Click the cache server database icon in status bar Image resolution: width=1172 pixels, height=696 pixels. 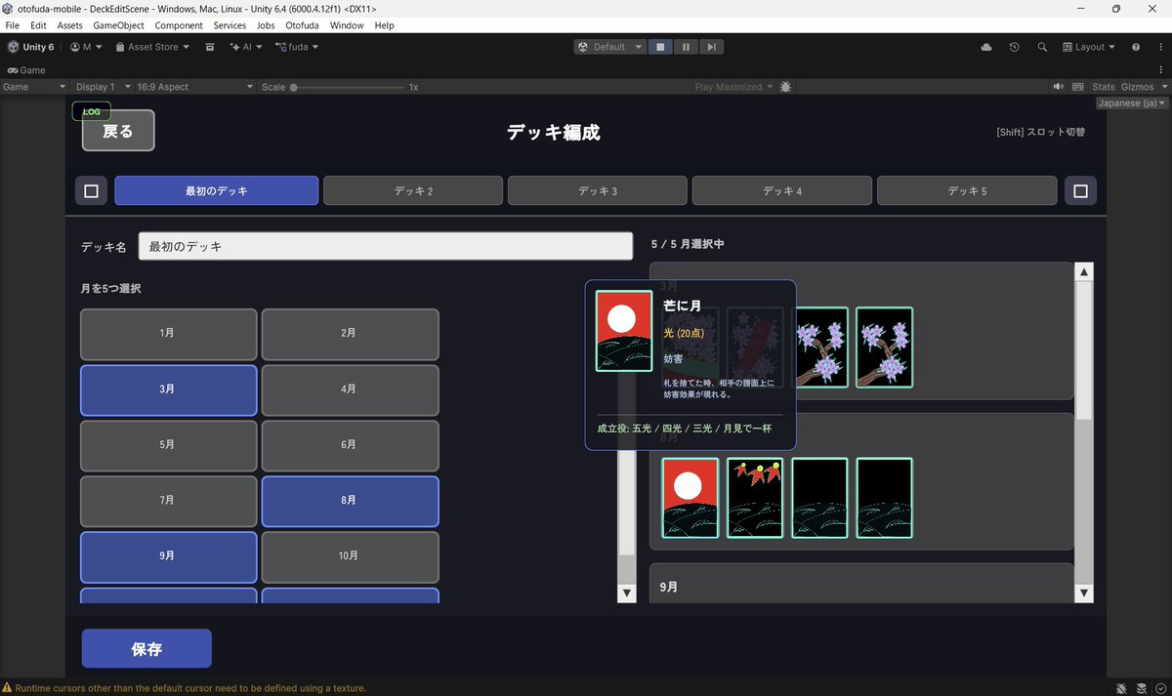tap(1142, 688)
